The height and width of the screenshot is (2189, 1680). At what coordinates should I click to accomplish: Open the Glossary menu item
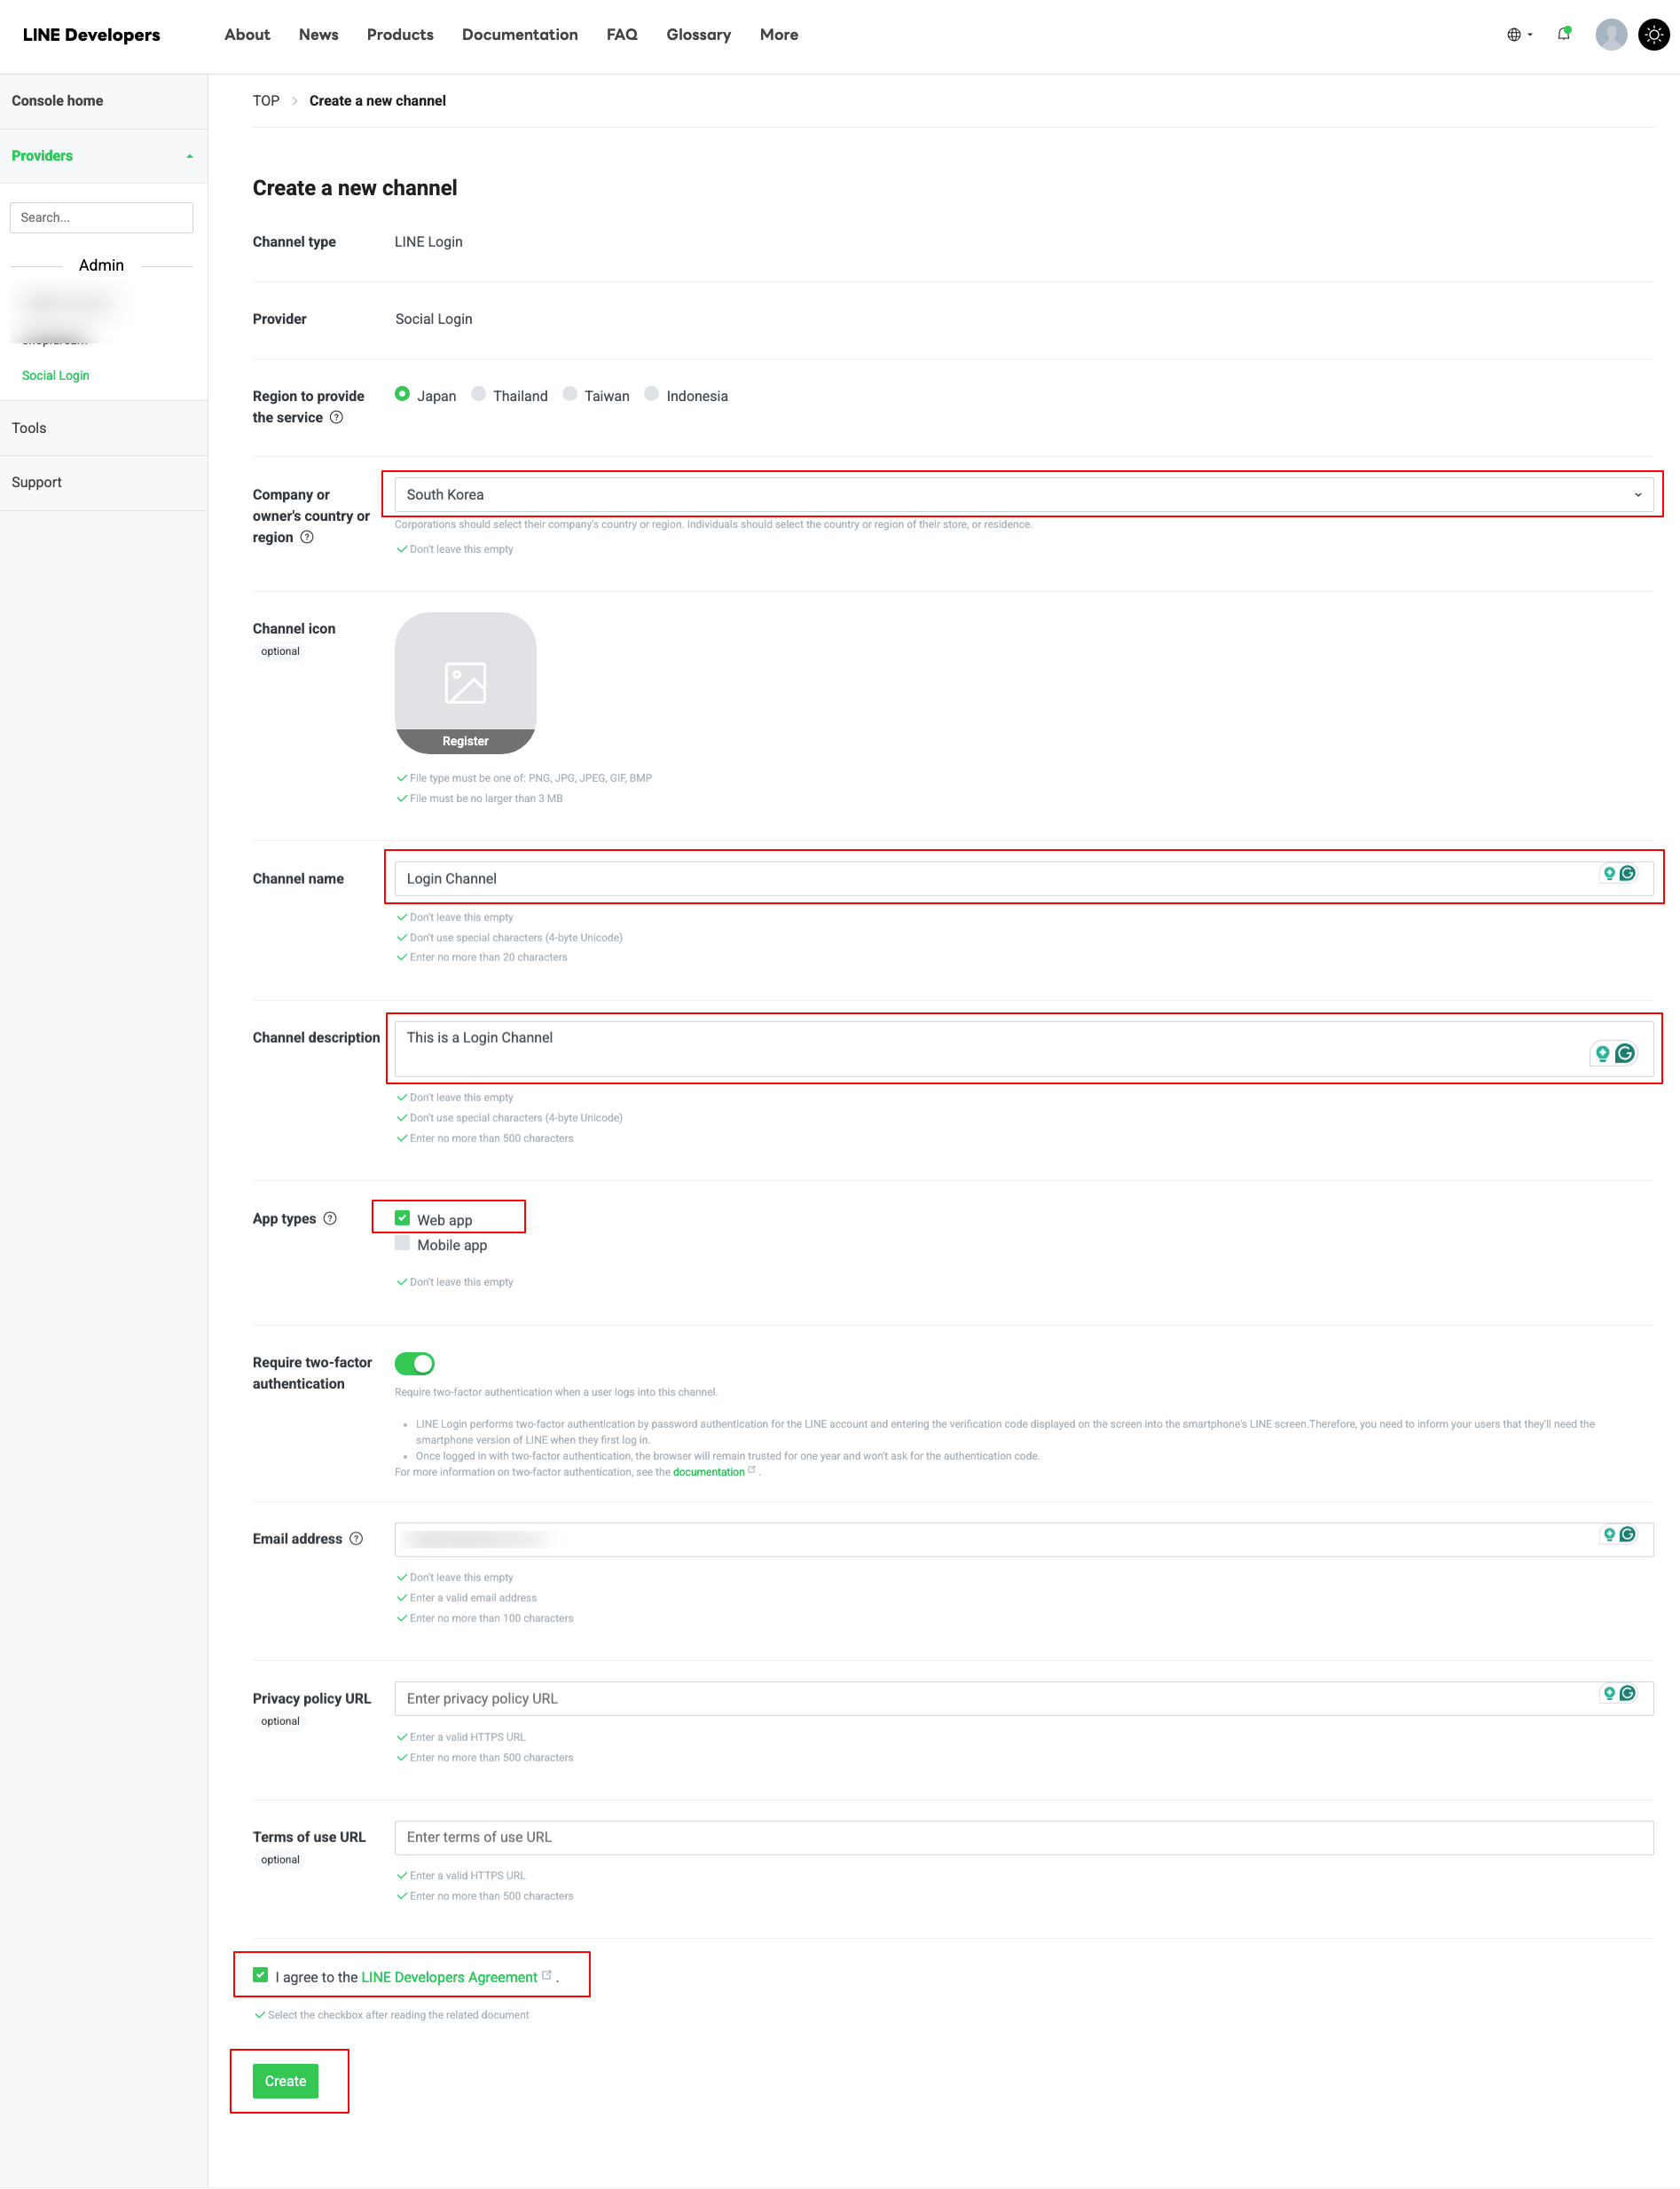[x=699, y=35]
